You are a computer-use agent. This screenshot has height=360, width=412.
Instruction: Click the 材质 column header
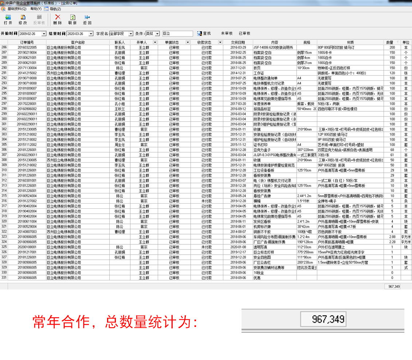click(350, 42)
